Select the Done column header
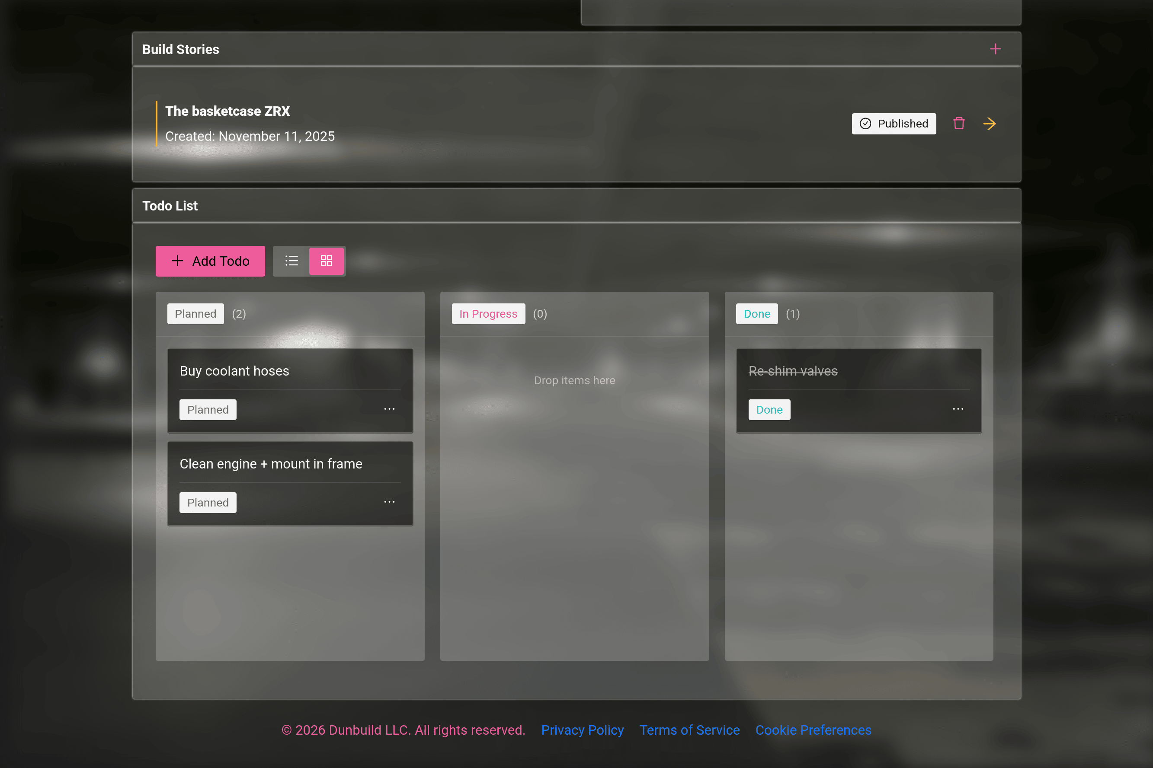1153x768 pixels. tap(756, 313)
